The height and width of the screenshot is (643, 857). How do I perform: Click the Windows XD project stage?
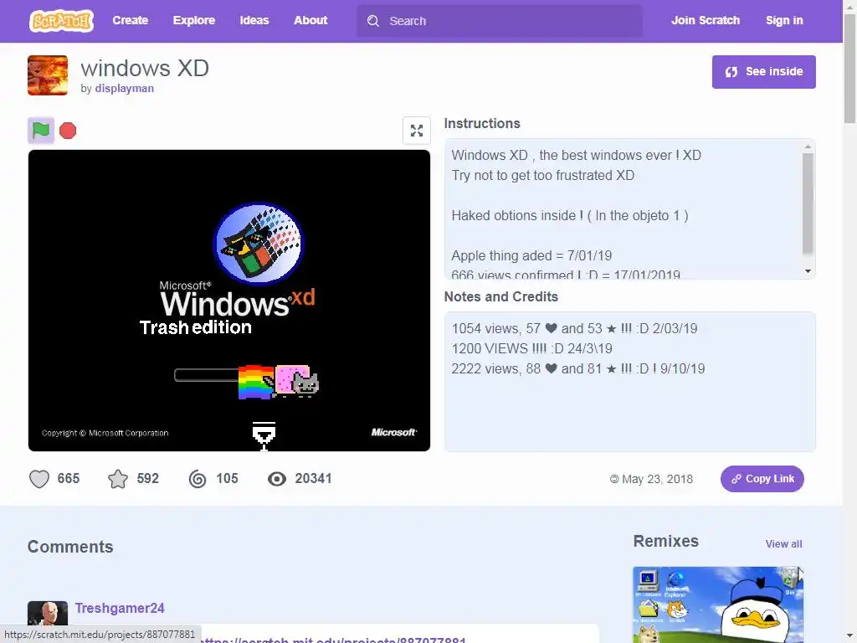(x=229, y=301)
